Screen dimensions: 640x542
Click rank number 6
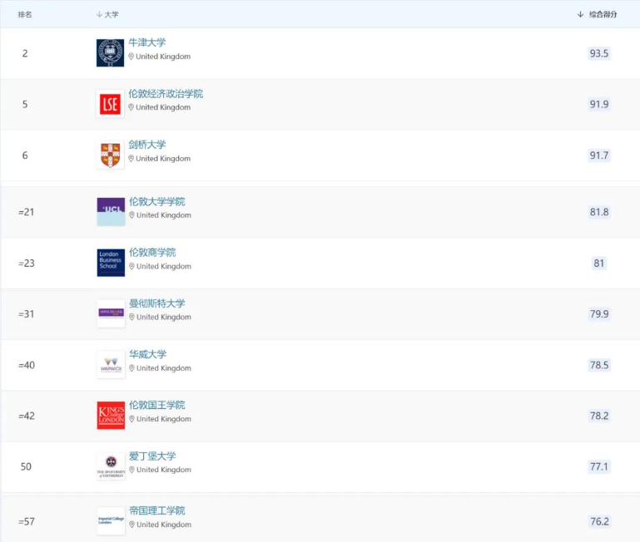(25, 155)
